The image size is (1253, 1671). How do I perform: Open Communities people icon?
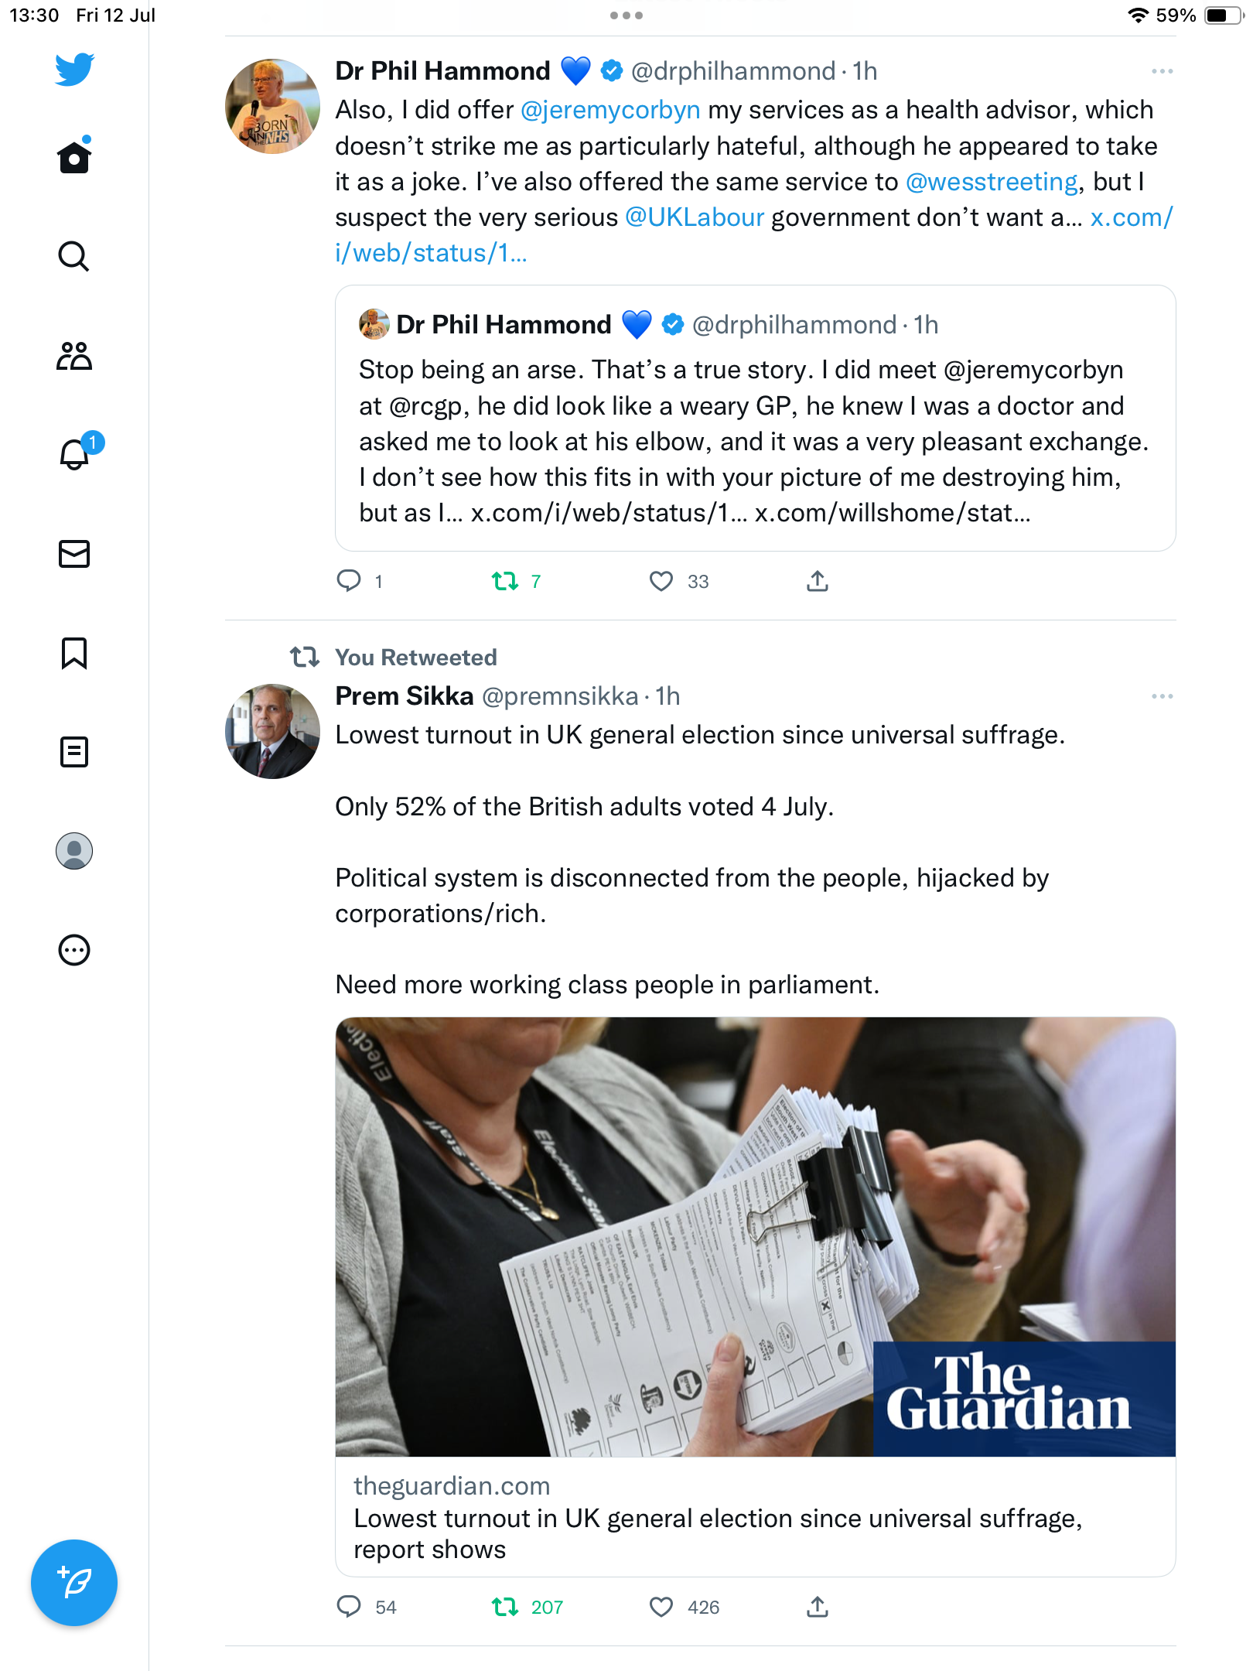73,356
